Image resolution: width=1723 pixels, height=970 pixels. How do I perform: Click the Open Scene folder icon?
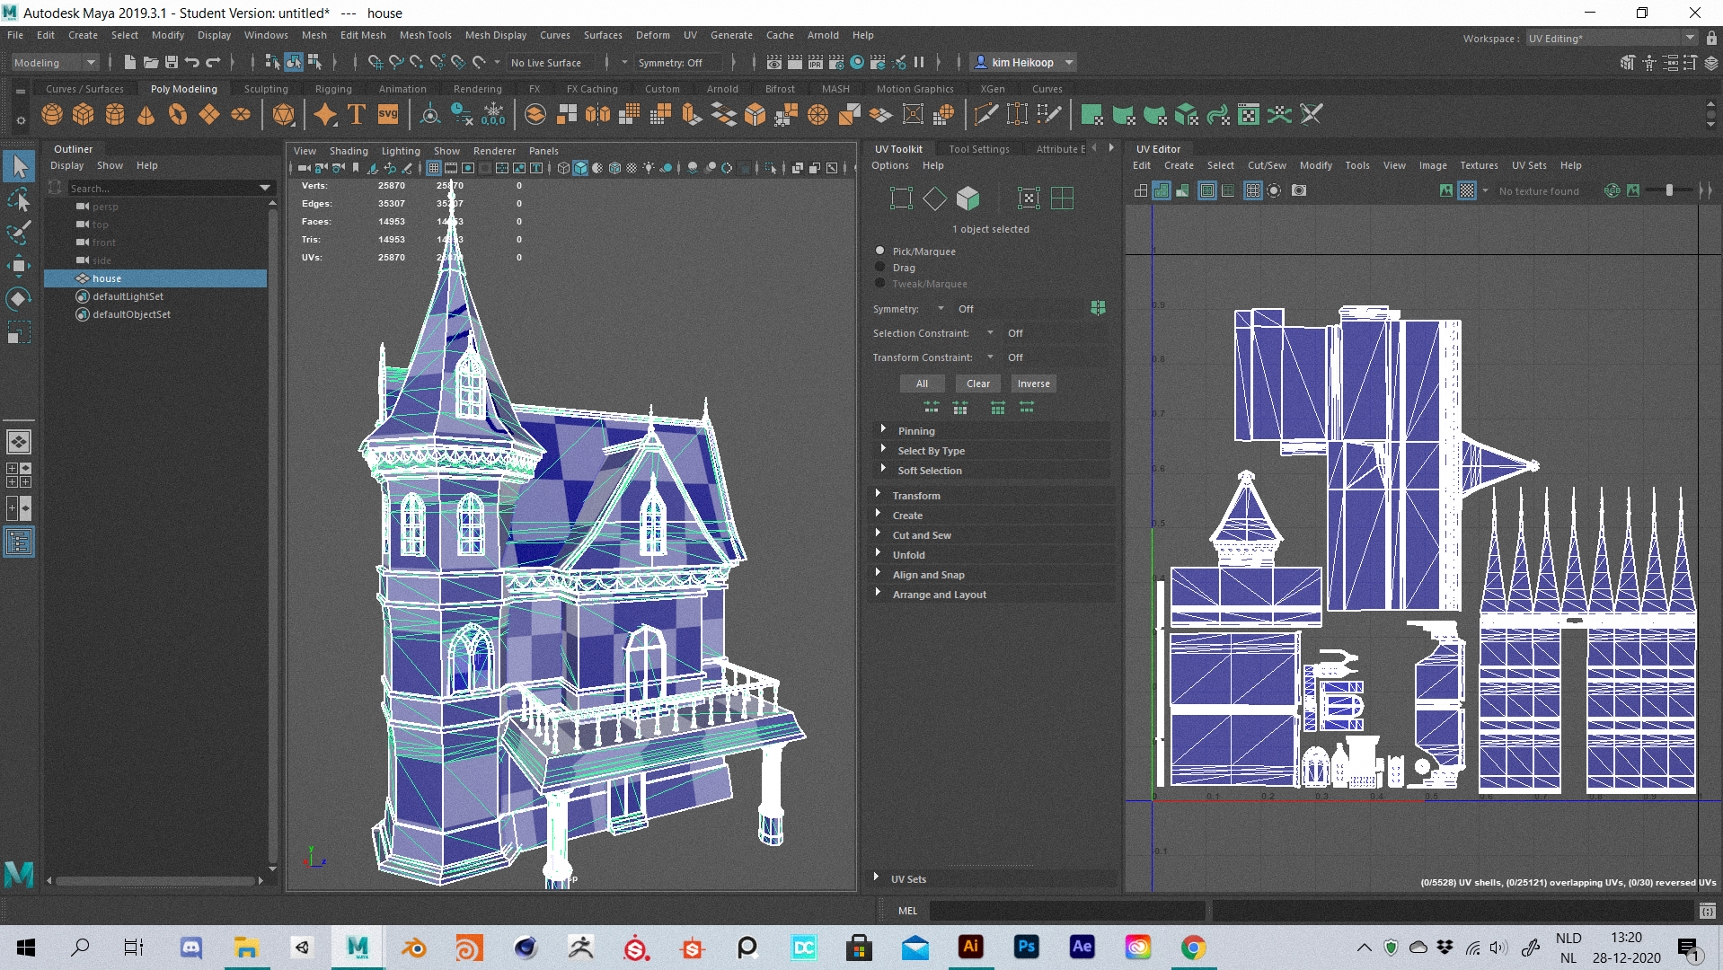pos(150,62)
